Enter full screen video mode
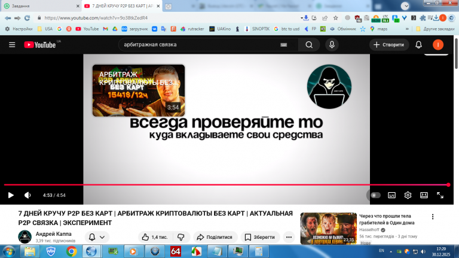 tap(440, 195)
